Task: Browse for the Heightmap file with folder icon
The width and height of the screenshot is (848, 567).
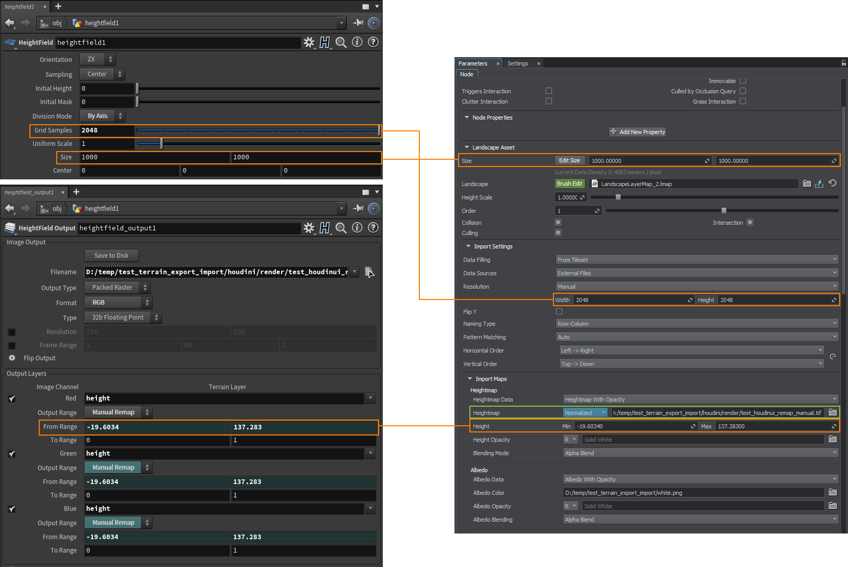Action: coord(833,412)
